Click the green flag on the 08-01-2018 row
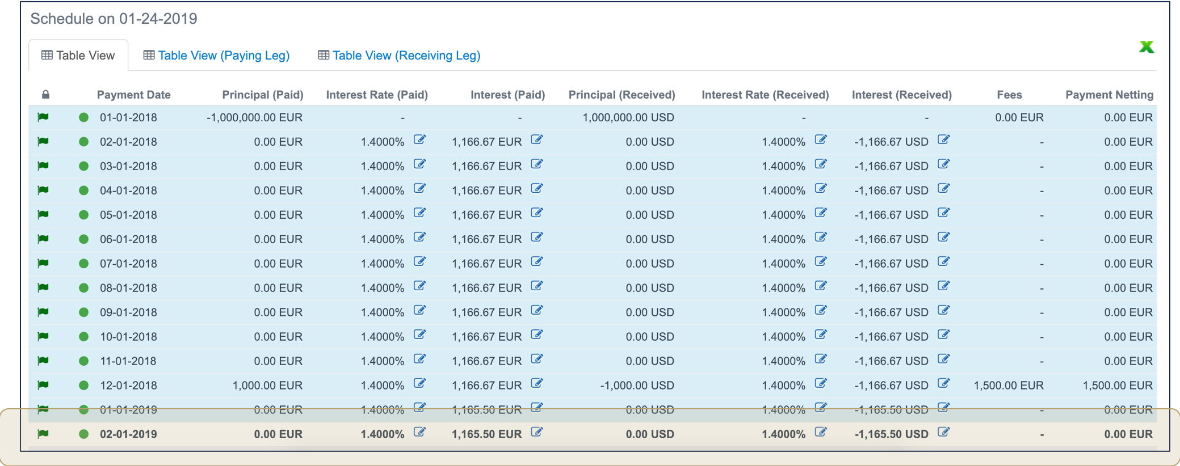The image size is (1180, 466). point(43,288)
